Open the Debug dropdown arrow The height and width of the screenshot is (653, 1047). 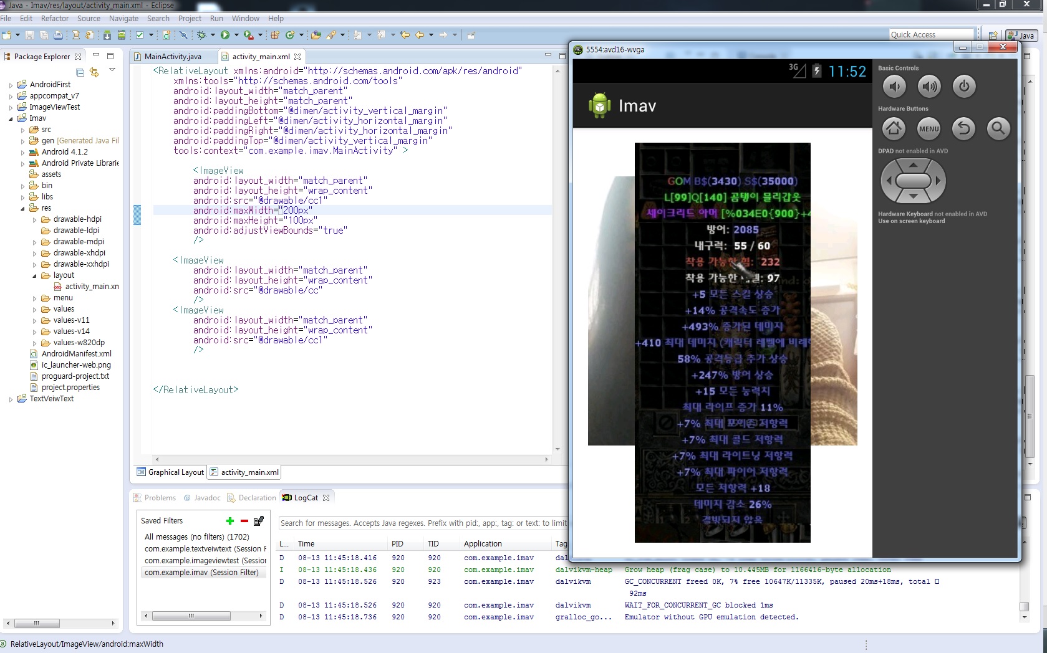[x=213, y=35]
